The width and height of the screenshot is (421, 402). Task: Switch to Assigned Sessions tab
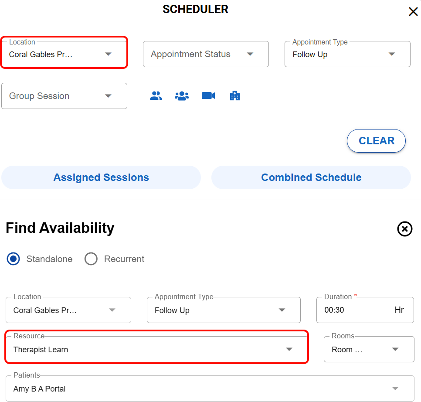(101, 177)
